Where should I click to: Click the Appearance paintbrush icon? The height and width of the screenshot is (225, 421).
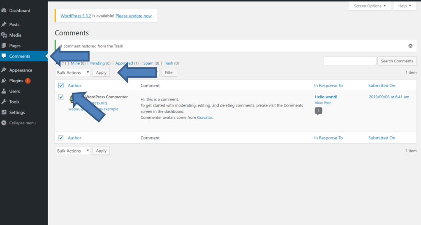click(x=4, y=70)
